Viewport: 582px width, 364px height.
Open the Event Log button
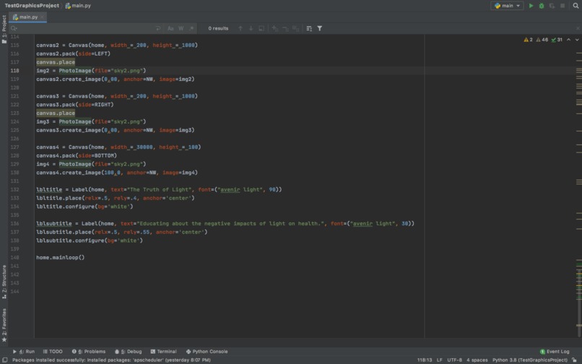555,352
